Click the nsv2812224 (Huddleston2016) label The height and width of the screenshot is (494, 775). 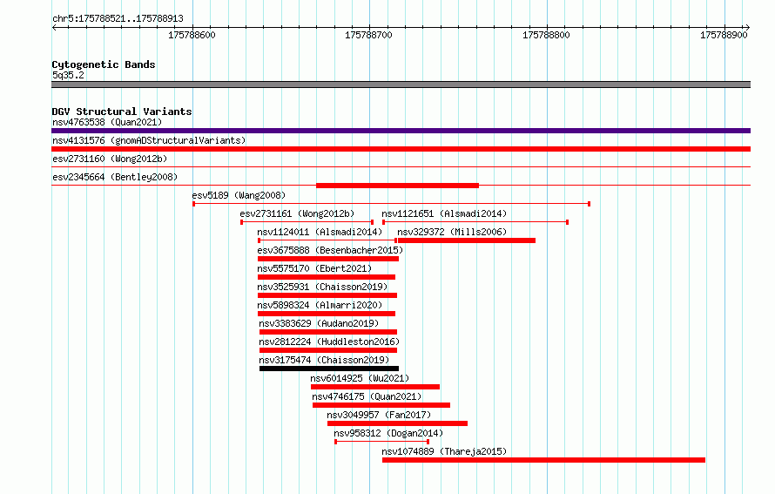(329, 342)
